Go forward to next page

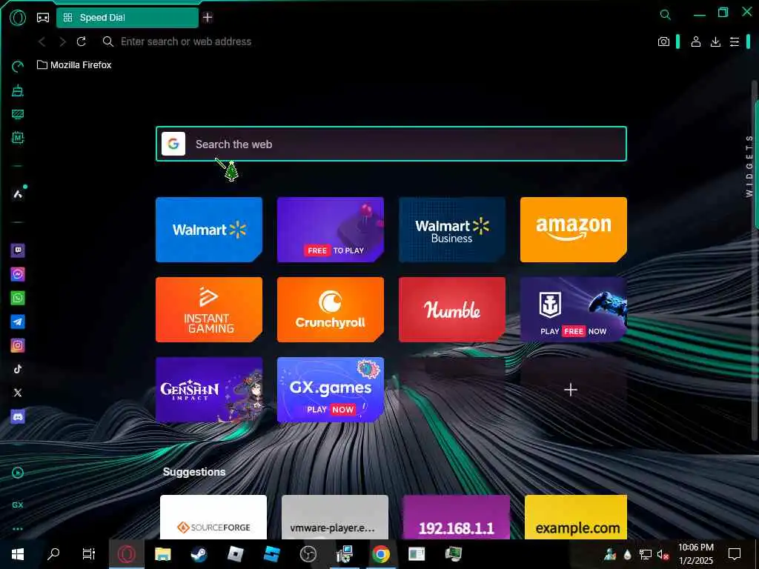62,41
